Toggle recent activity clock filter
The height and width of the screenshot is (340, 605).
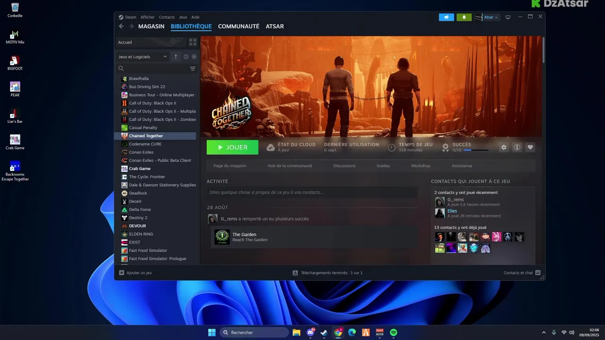(x=186, y=57)
